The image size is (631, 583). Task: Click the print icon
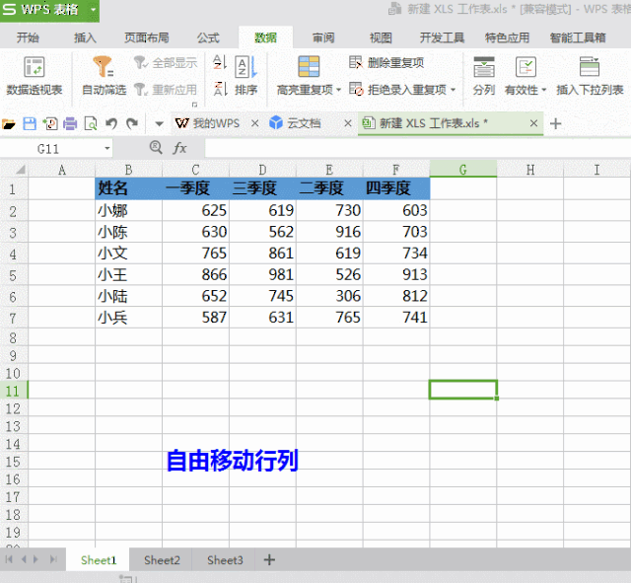pyautogui.click(x=70, y=123)
